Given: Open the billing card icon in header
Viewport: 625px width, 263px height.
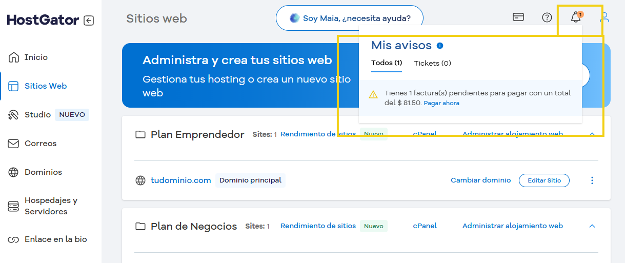Looking at the screenshot, I should tap(518, 17).
